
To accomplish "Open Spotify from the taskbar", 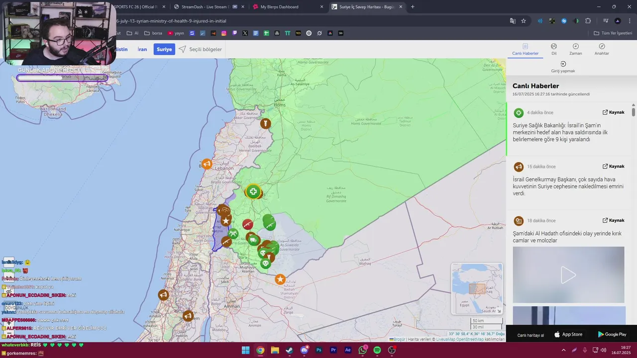I will coord(377,350).
